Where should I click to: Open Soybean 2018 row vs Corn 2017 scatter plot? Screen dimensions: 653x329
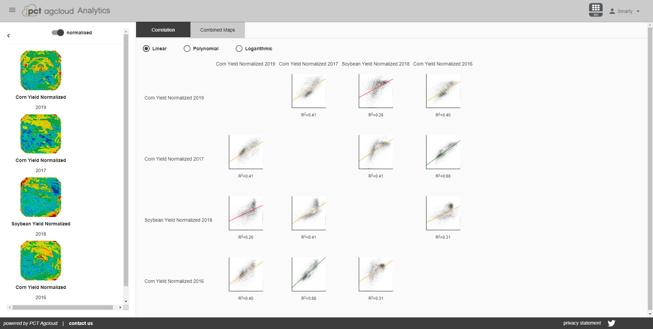[309, 213]
